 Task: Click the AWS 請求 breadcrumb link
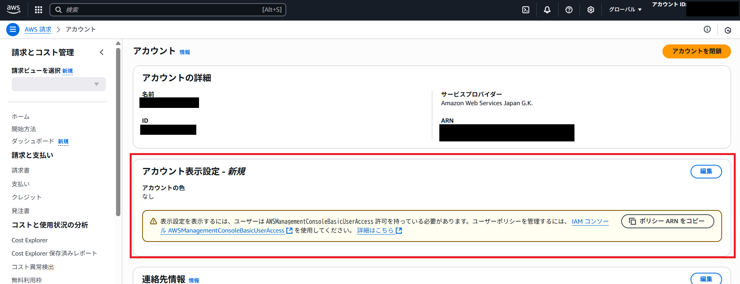38,30
